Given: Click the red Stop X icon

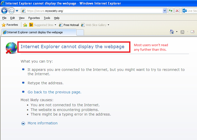Looking at the screenshot, I should point(177,11).
